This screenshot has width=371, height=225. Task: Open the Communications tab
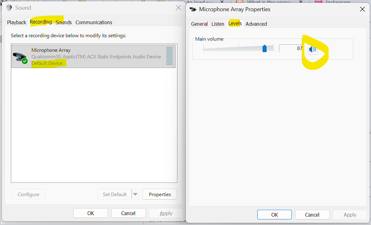(x=94, y=22)
